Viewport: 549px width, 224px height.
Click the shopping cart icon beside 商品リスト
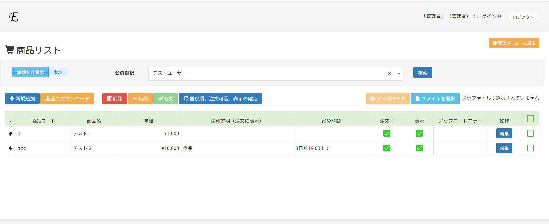coord(10,50)
